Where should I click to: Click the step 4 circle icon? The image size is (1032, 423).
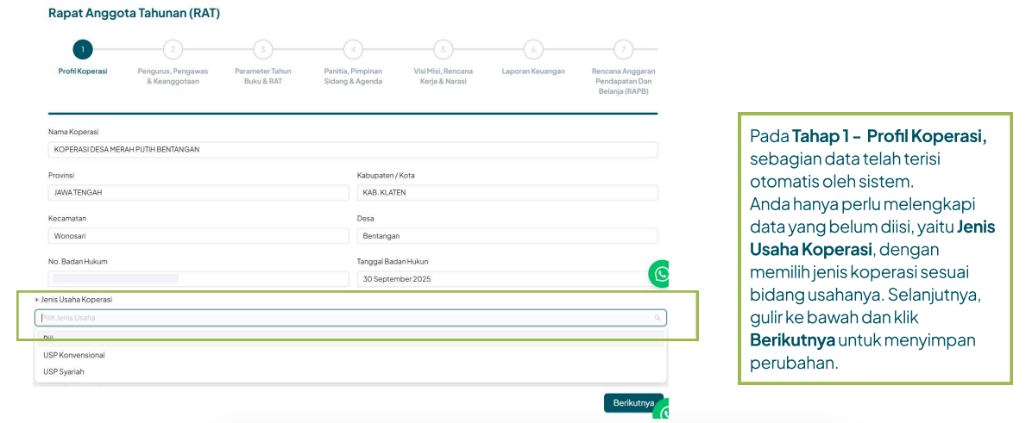coord(353,49)
